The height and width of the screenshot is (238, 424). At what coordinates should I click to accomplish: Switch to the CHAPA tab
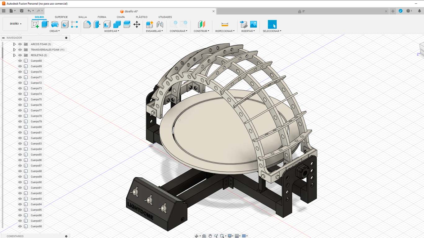pyautogui.click(x=121, y=17)
